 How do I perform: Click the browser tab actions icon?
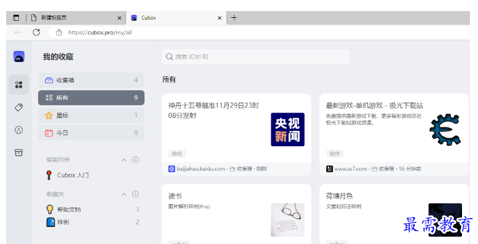16,18
